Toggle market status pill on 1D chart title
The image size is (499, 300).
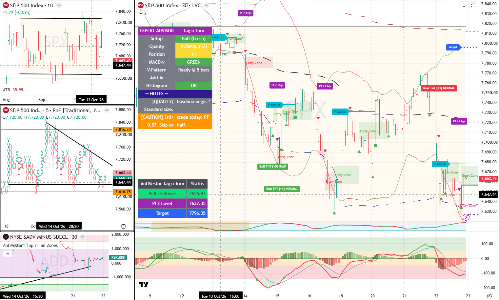(x=59, y=5)
